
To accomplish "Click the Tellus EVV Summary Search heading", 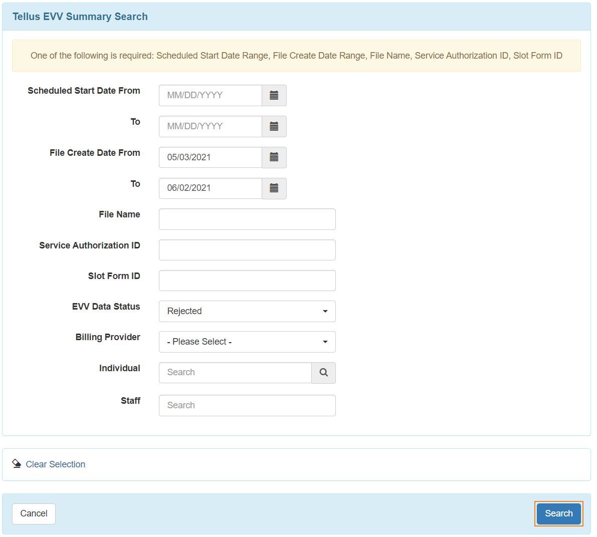I will [x=80, y=17].
